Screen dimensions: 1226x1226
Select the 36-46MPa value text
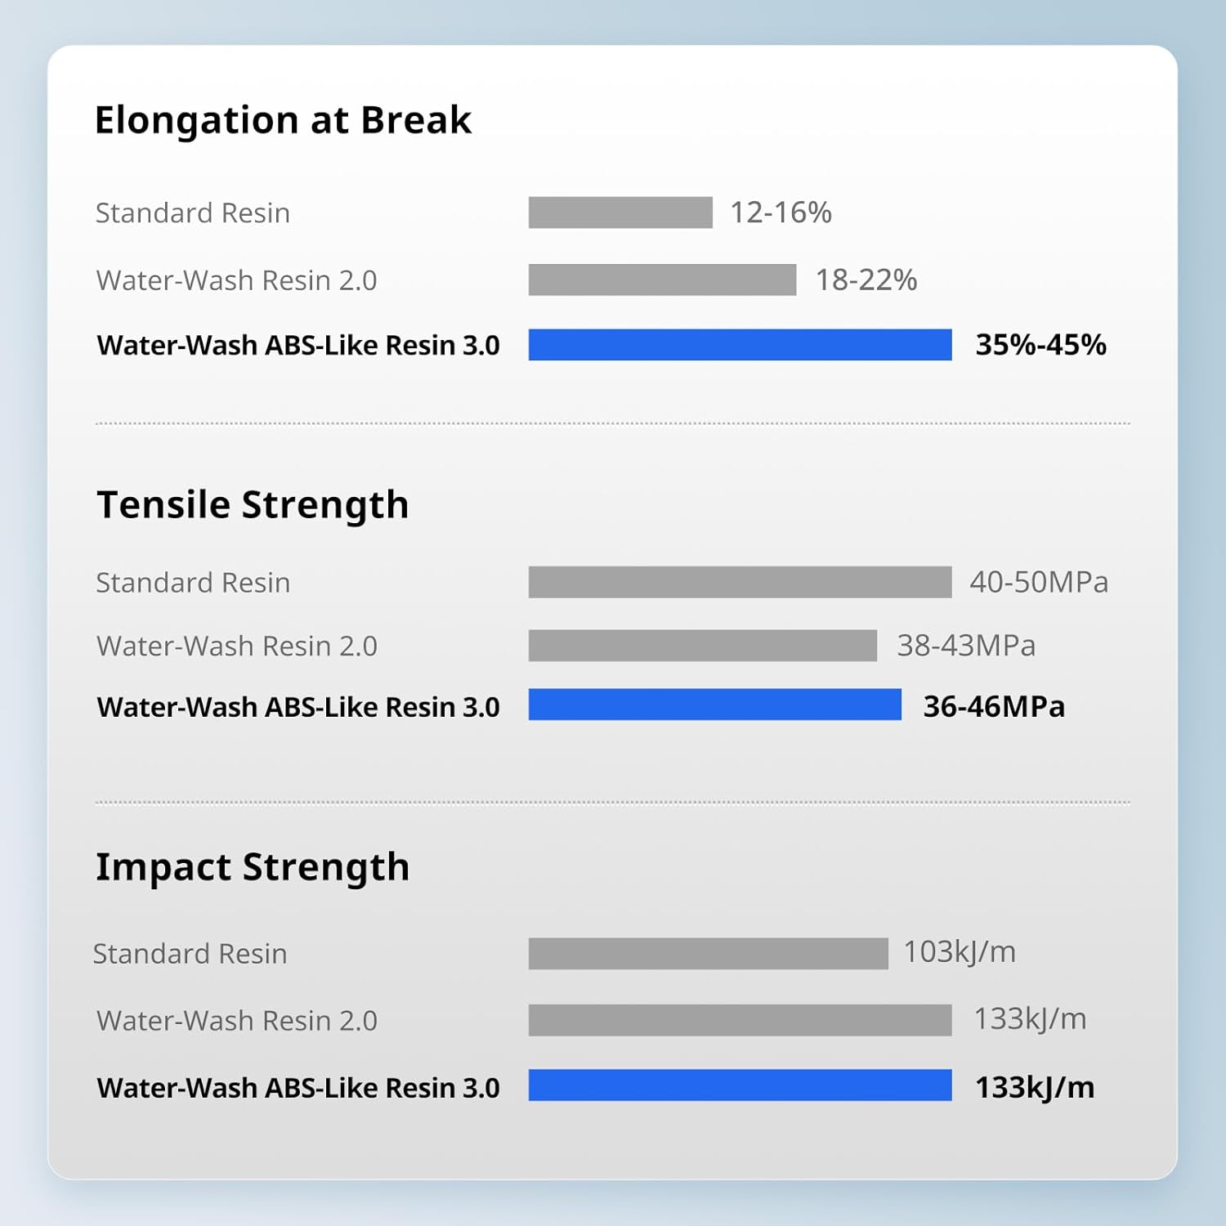click(994, 706)
